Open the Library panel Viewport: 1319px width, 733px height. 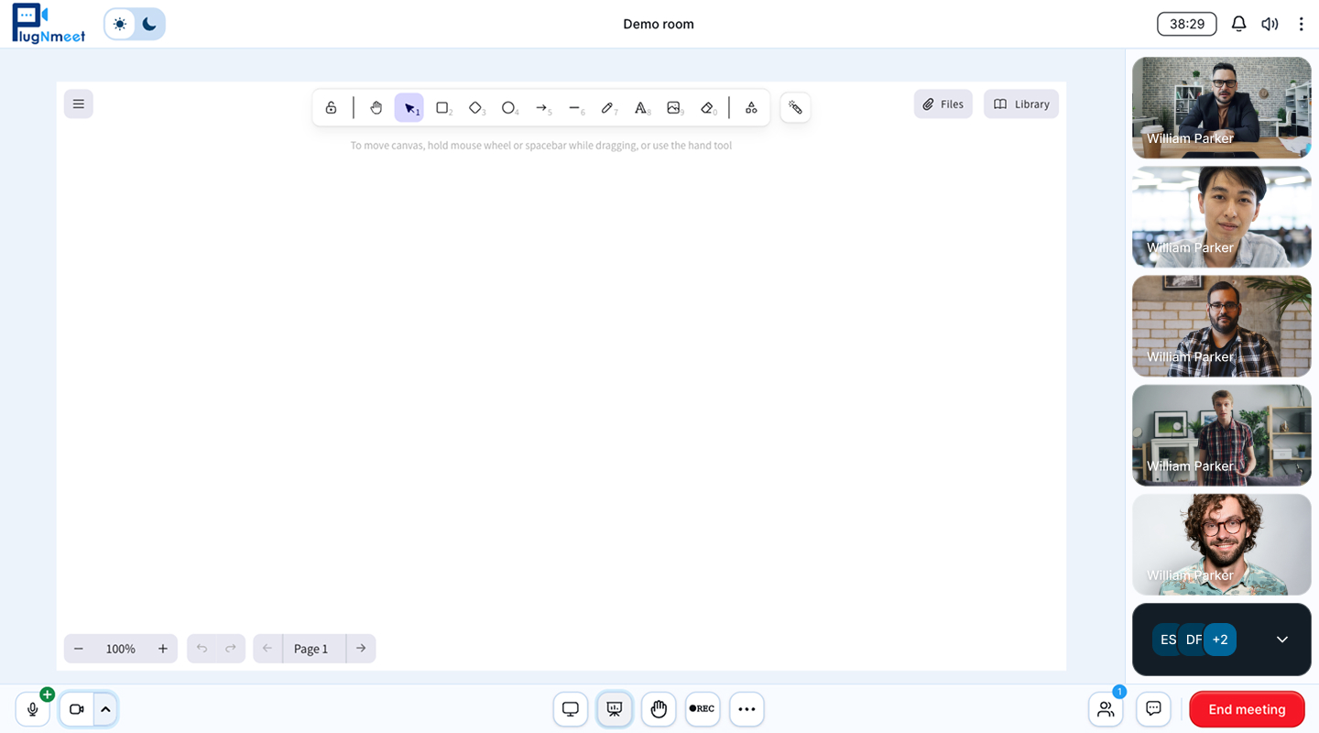tap(1020, 104)
